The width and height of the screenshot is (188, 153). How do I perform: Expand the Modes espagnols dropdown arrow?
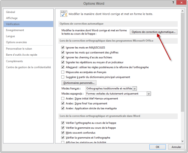tap(149, 94)
